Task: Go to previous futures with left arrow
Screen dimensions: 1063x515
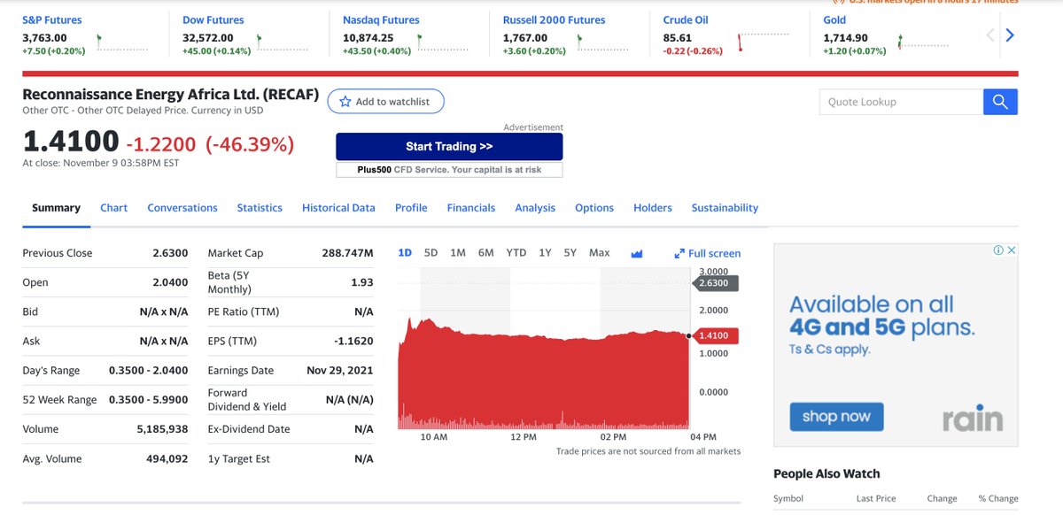Action: pos(991,35)
